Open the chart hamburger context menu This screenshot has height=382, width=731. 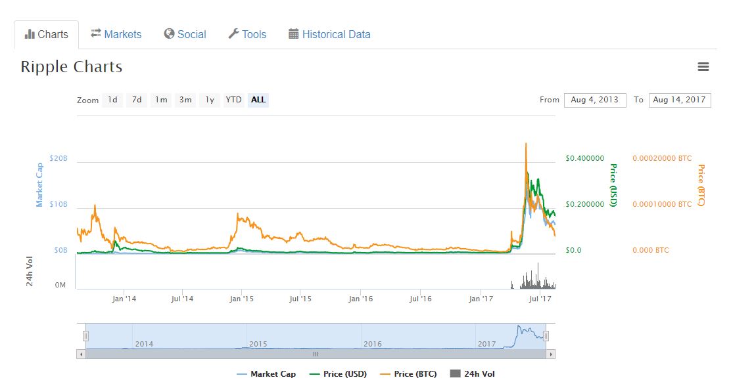[703, 67]
